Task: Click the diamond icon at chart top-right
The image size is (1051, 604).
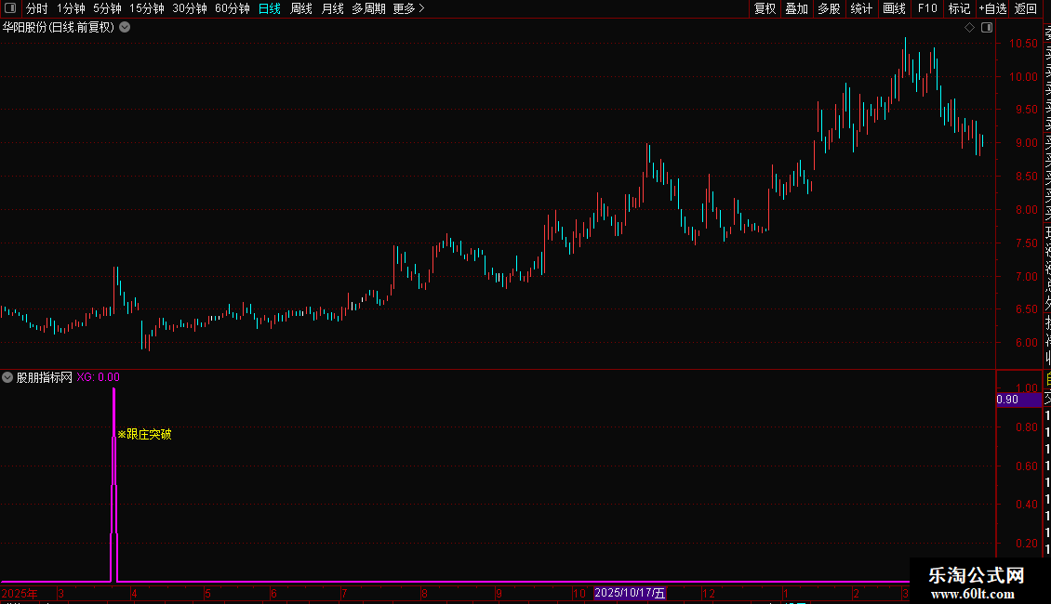Action: point(969,28)
